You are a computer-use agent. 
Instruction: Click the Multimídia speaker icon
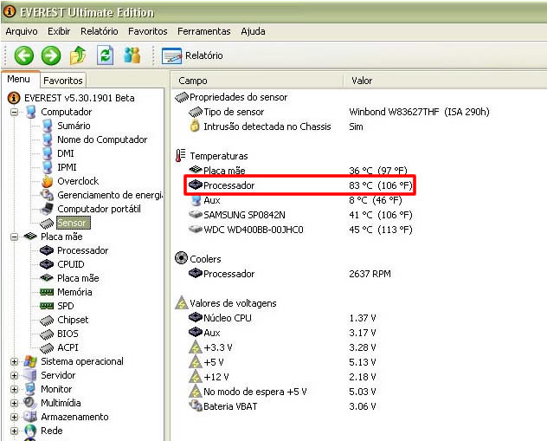tap(30, 403)
